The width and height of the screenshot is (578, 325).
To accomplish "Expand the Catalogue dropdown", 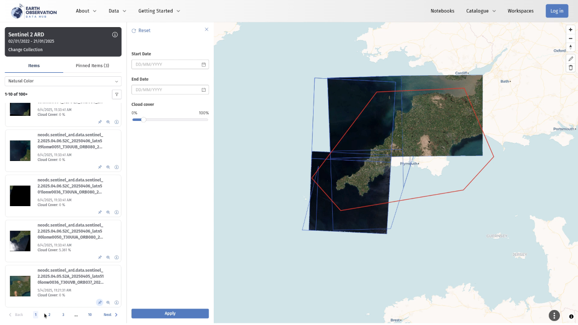I will tap(481, 11).
